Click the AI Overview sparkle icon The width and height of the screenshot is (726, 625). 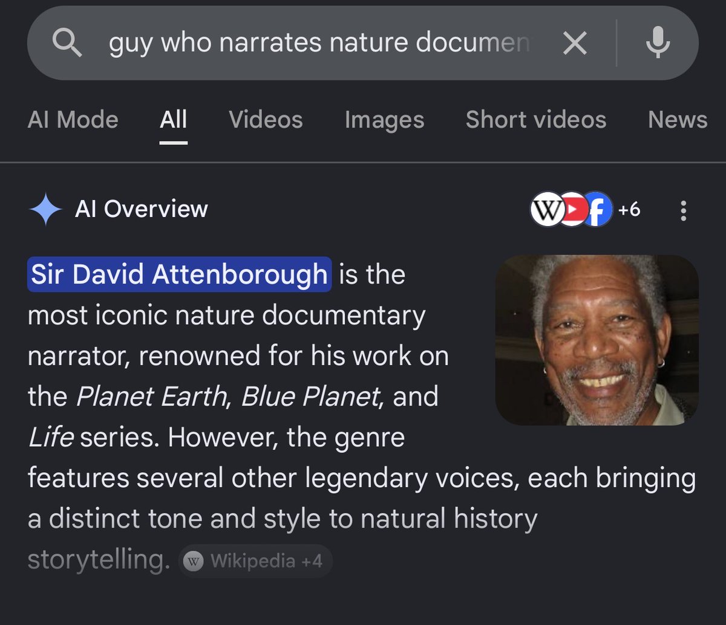[x=45, y=209]
